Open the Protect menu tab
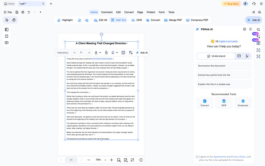Screen dimensions: 265x166 tap(151, 12)
